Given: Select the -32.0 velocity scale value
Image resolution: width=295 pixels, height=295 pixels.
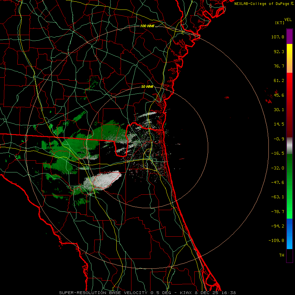Looking at the screenshot, I should (278, 168).
